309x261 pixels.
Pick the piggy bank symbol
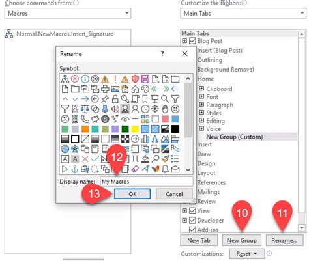pyautogui.click(x=95, y=119)
